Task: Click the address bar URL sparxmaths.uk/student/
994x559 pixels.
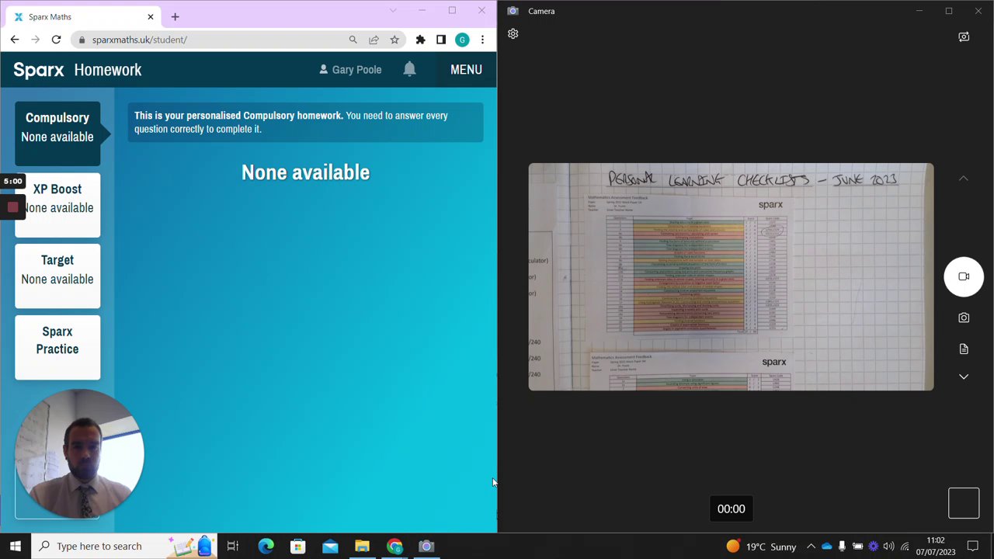Action: click(x=139, y=40)
